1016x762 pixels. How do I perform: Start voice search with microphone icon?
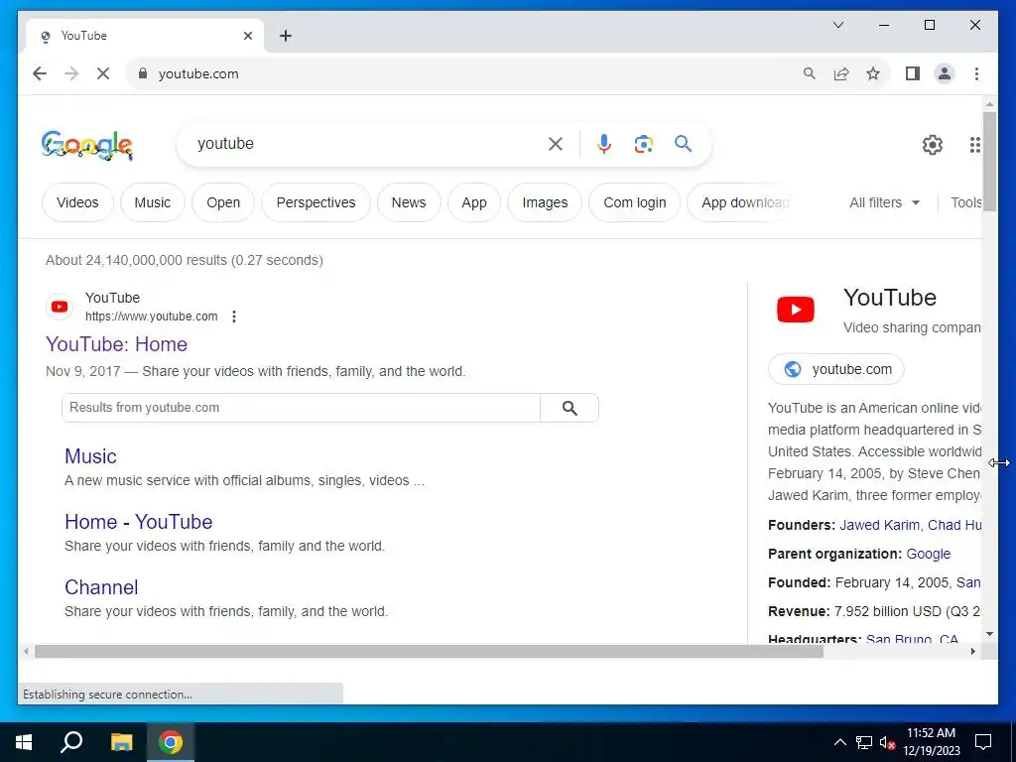(x=604, y=144)
